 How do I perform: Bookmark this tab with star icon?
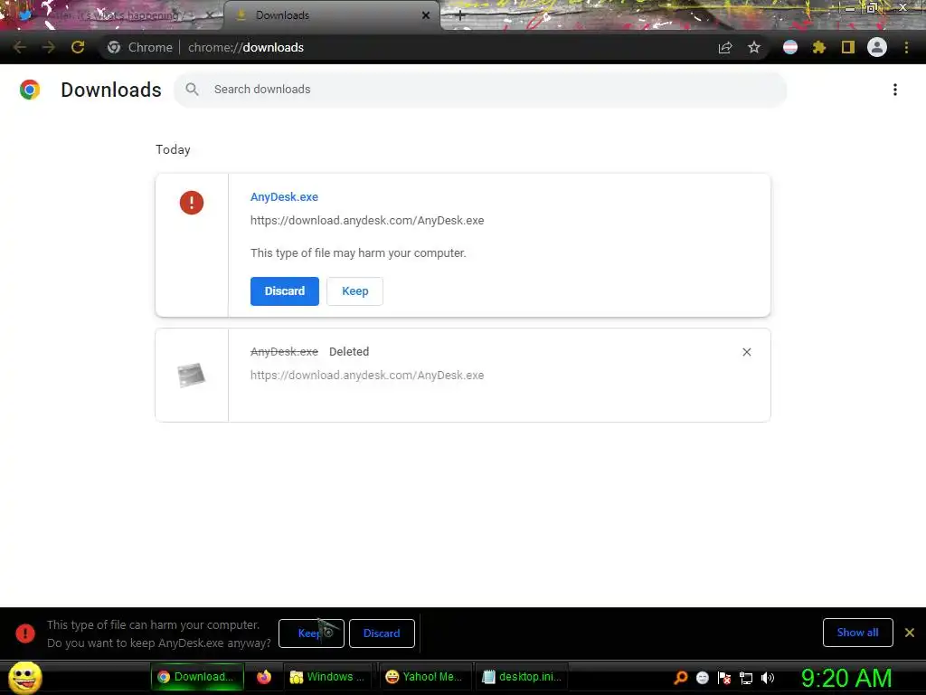tap(754, 47)
